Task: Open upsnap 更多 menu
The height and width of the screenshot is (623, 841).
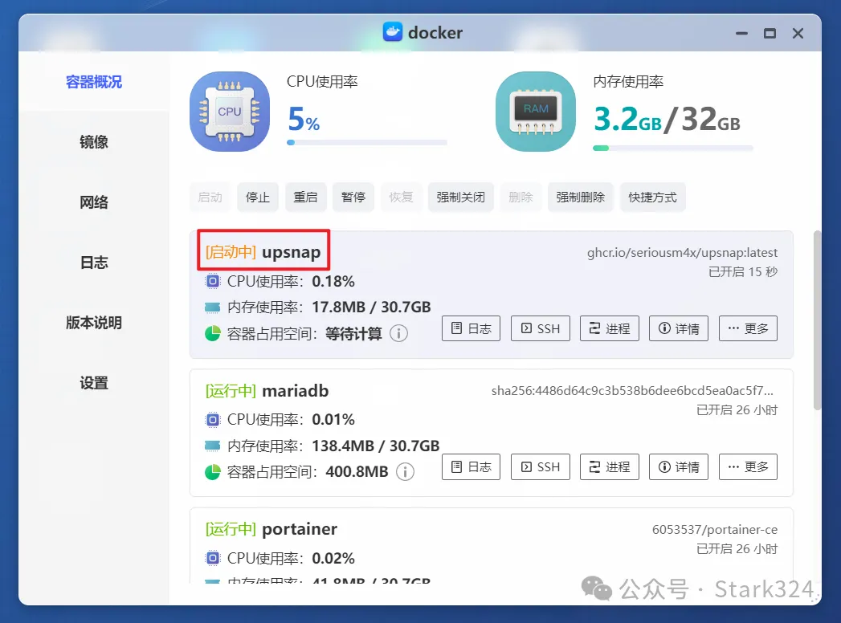Action: point(748,328)
